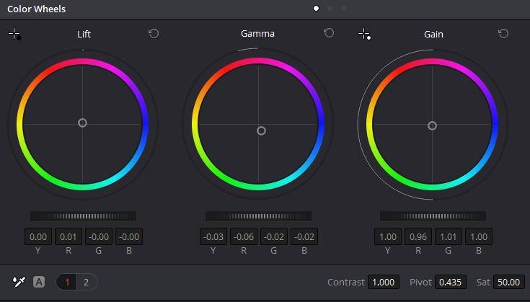Click the Gain B value field
The width and height of the screenshot is (530, 302).
[x=479, y=237]
